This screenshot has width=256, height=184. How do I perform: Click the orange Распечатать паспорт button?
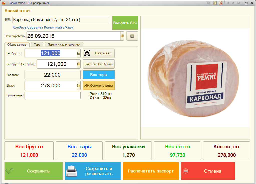click(151, 171)
